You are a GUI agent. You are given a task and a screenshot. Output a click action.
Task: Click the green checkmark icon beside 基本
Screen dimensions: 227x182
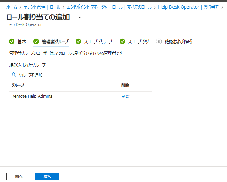(12, 42)
